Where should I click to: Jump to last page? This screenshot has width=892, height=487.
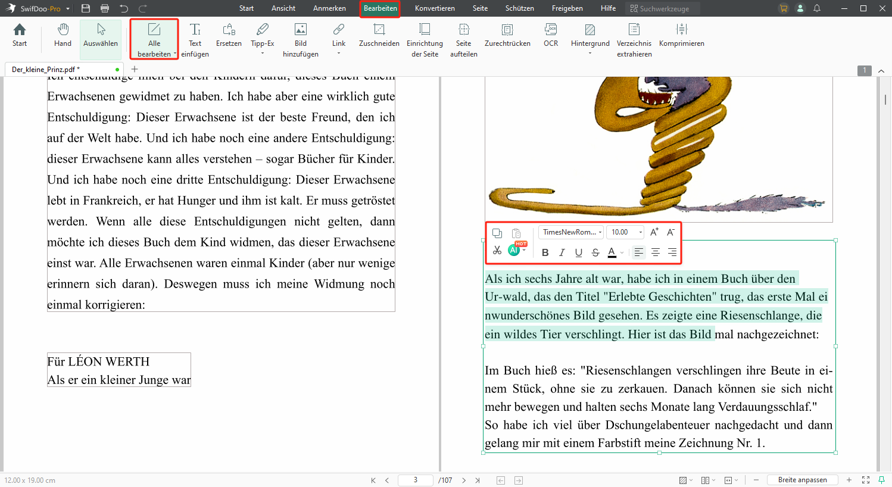tap(478, 480)
